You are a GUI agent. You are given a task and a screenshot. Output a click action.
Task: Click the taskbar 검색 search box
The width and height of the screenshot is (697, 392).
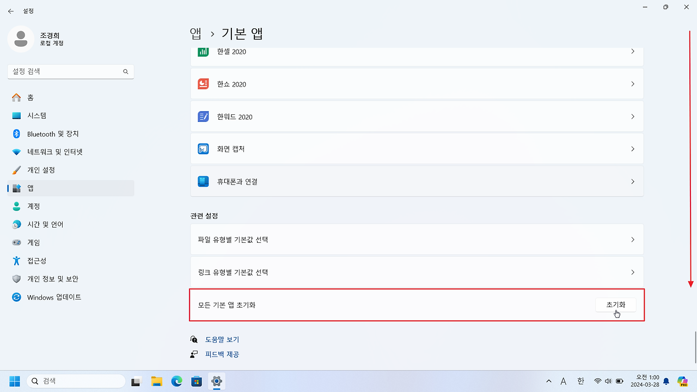coord(75,381)
